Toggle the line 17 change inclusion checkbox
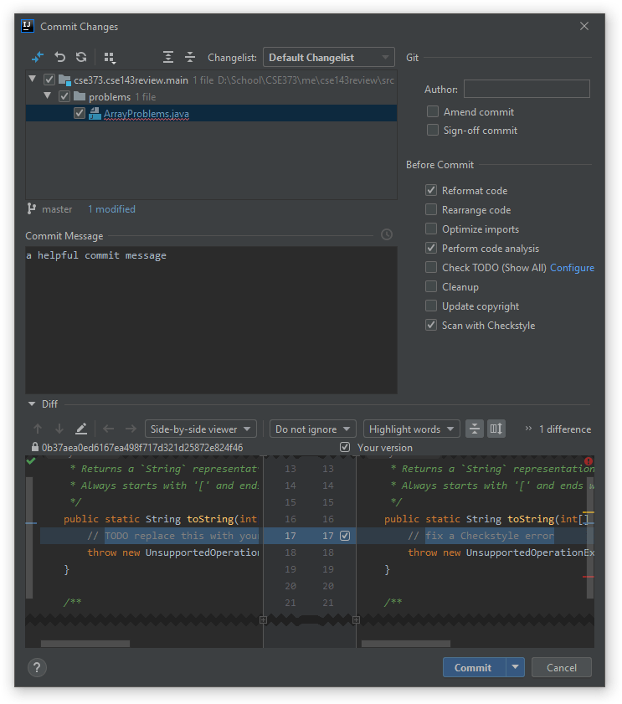The height and width of the screenshot is (704, 622). 345,536
